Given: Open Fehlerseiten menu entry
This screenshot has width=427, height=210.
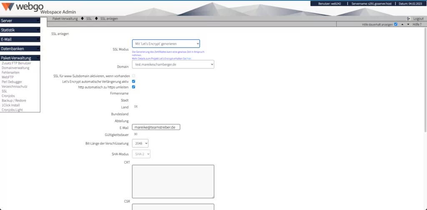Looking at the screenshot, I should click(x=10, y=73).
